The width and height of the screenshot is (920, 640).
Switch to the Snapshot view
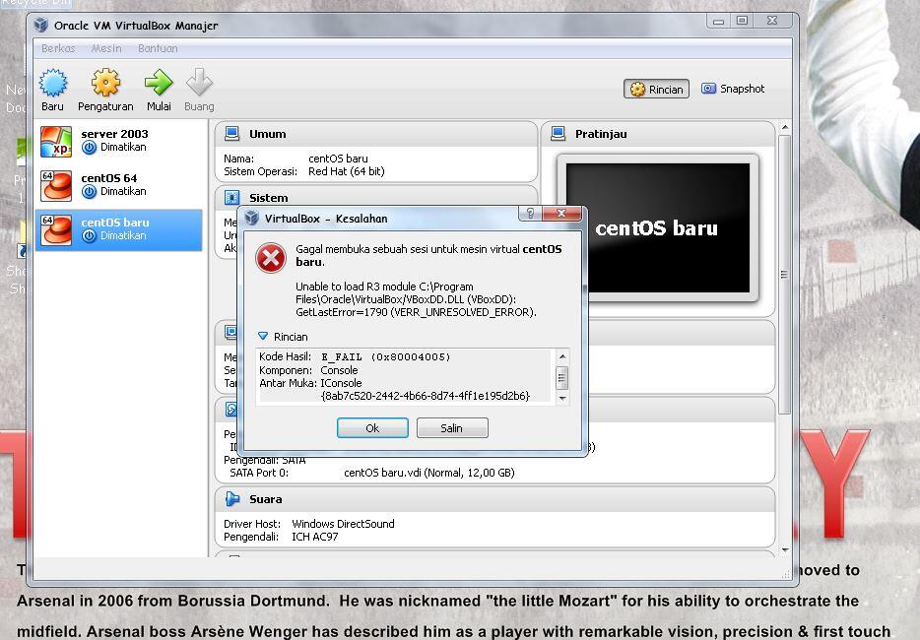pos(734,89)
